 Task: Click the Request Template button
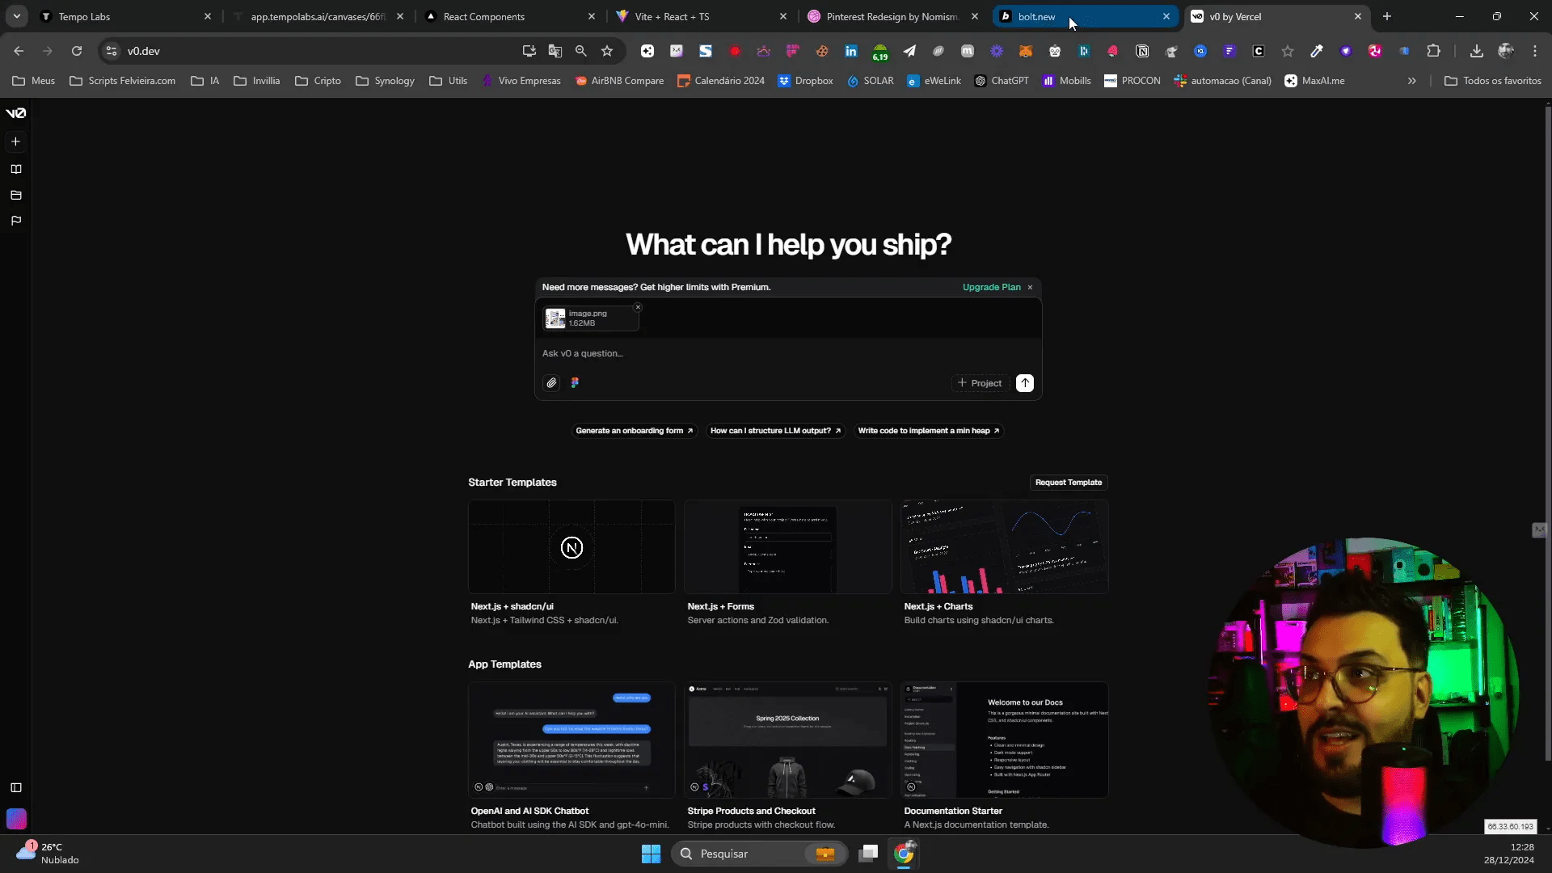click(1068, 483)
